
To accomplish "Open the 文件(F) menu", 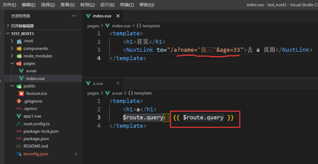I will pos(9,5).
